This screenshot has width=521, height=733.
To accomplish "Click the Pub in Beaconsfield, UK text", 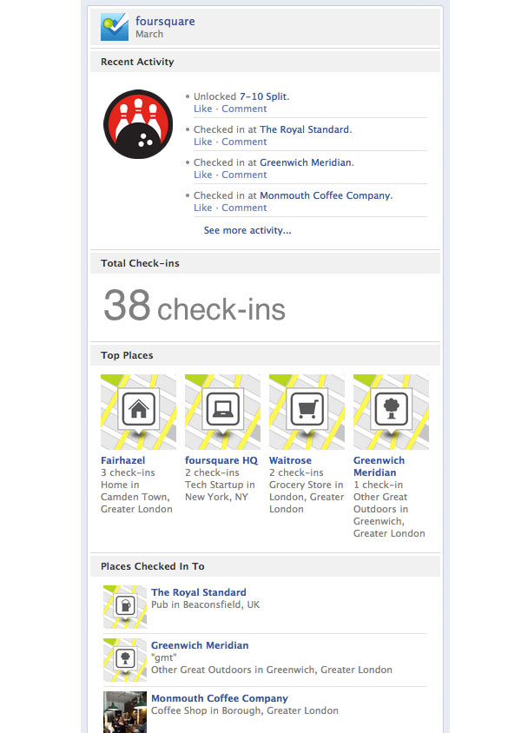I will coord(205,604).
